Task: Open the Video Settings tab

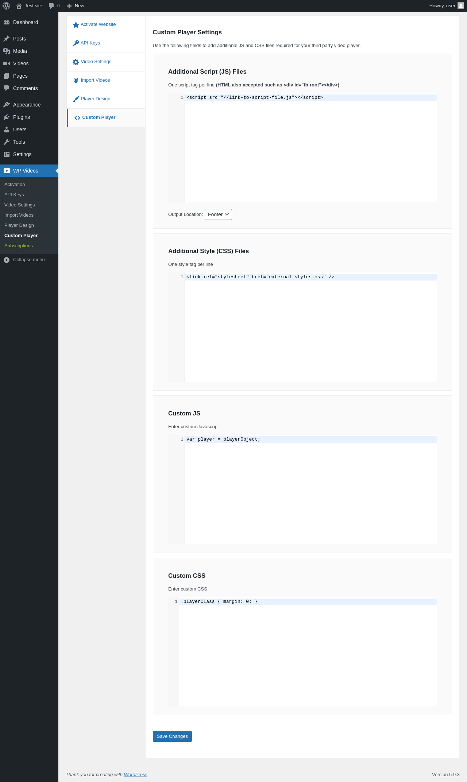Action: click(106, 62)
